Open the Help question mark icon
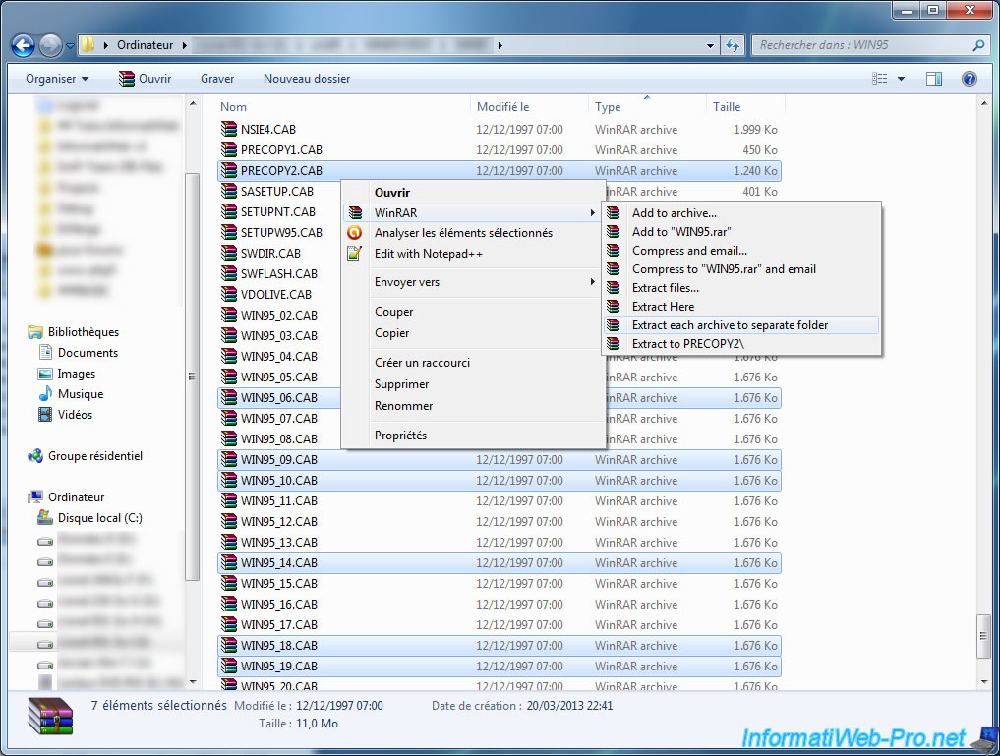The height and width of the screenshot is (756, 1000). coord(969,79)
